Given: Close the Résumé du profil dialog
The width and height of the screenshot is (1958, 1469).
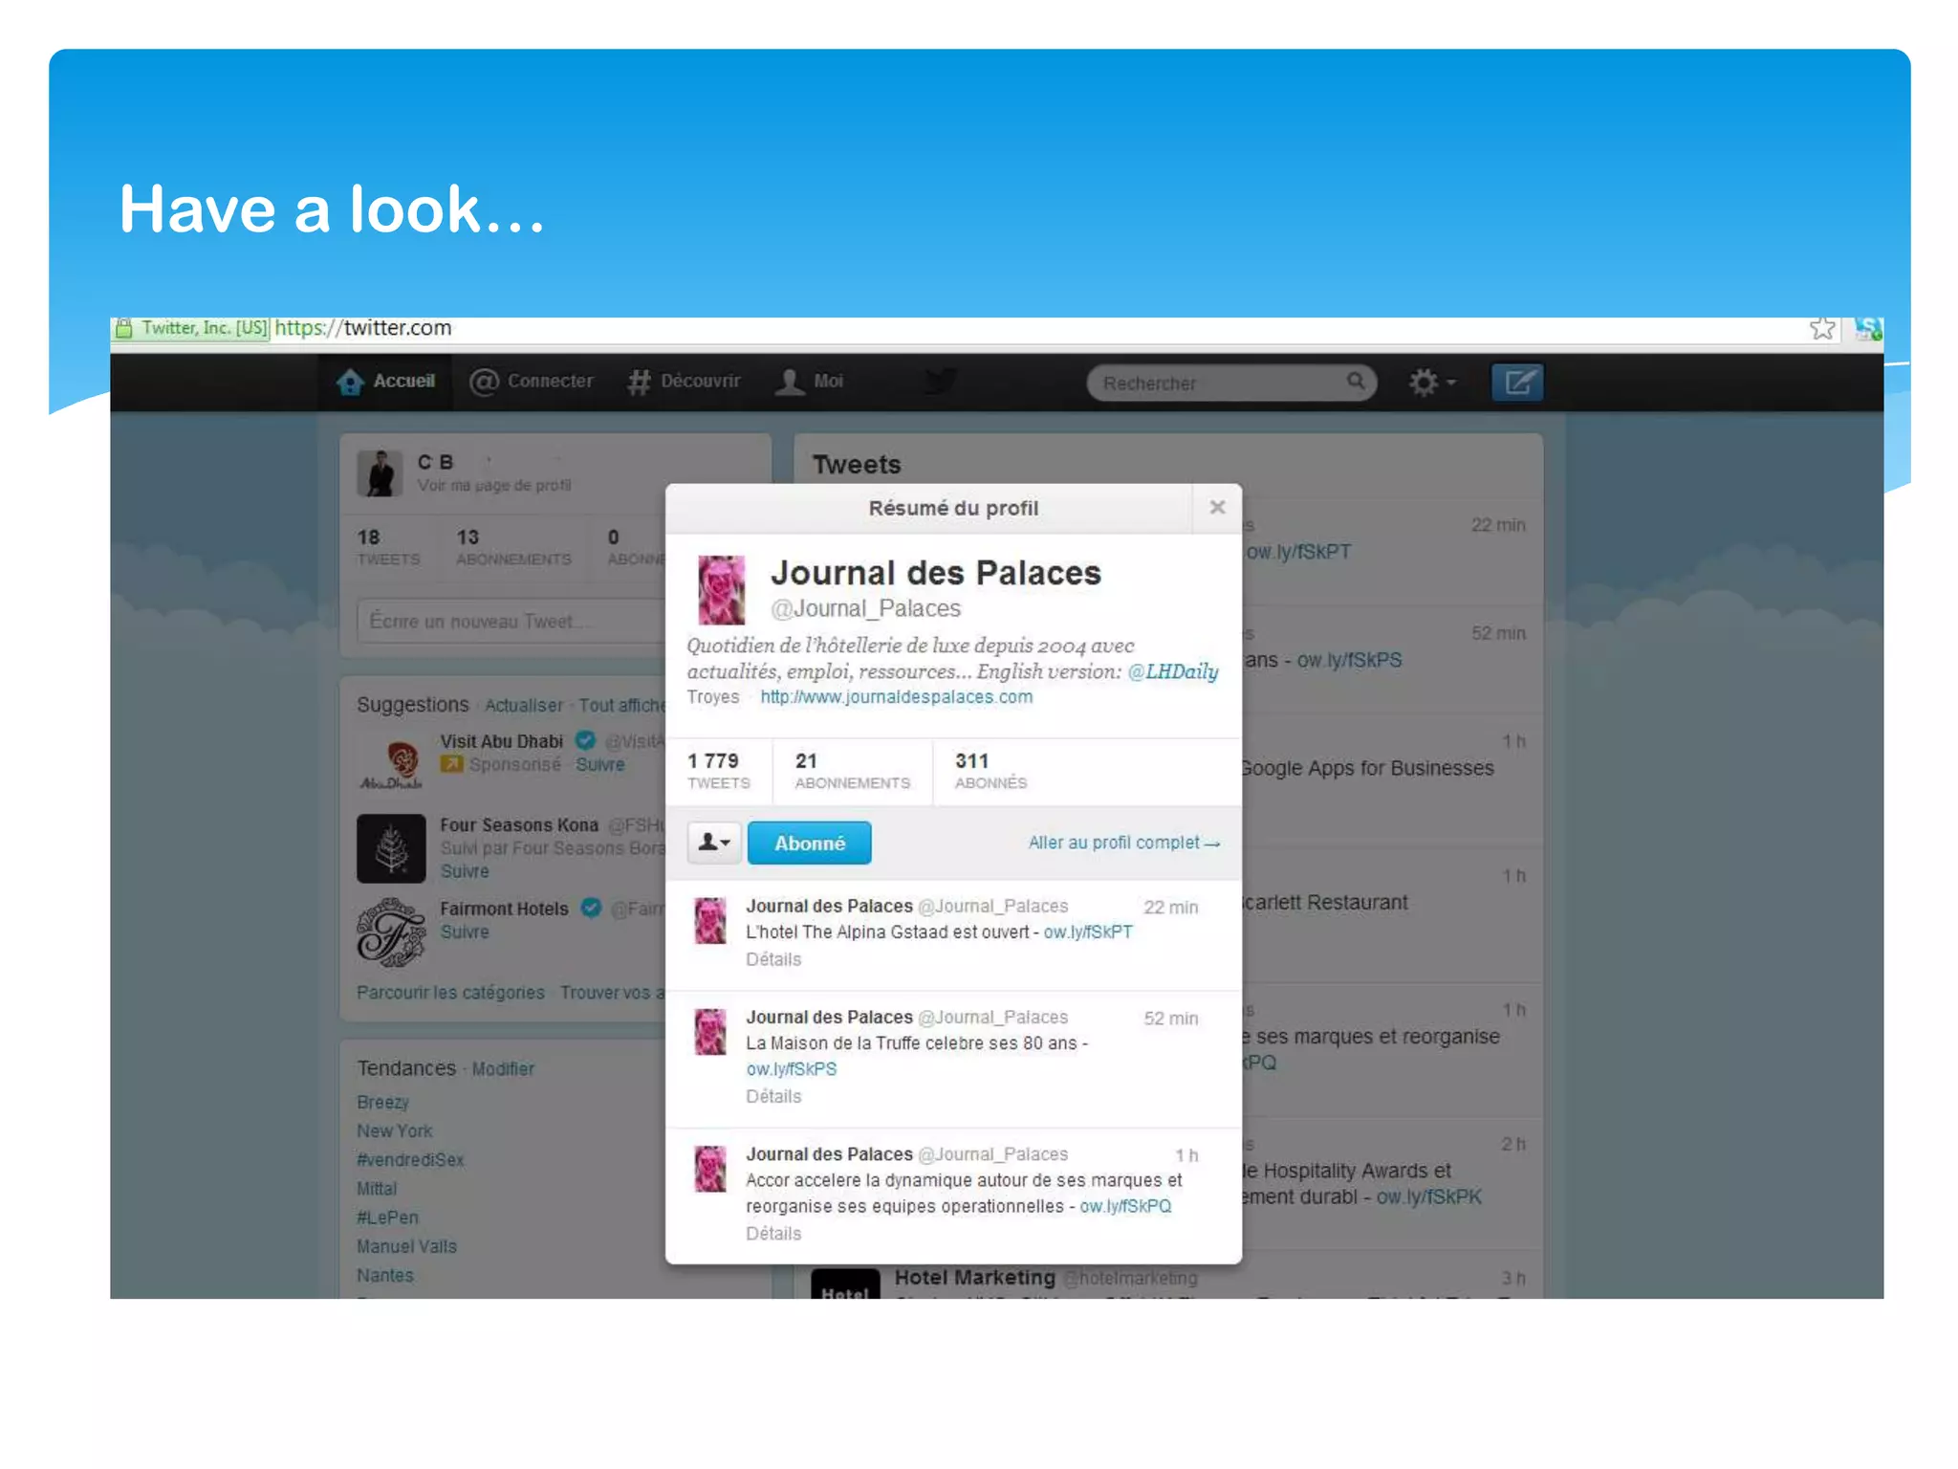Looking at the screenshot, I should pos(1217,508).
